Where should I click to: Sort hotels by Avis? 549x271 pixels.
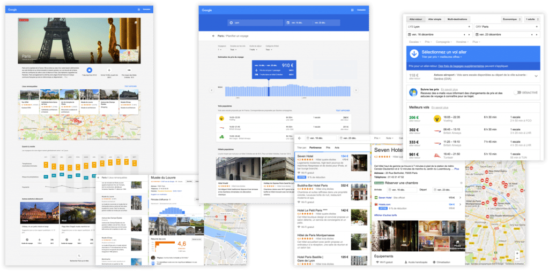coord(337,148)
